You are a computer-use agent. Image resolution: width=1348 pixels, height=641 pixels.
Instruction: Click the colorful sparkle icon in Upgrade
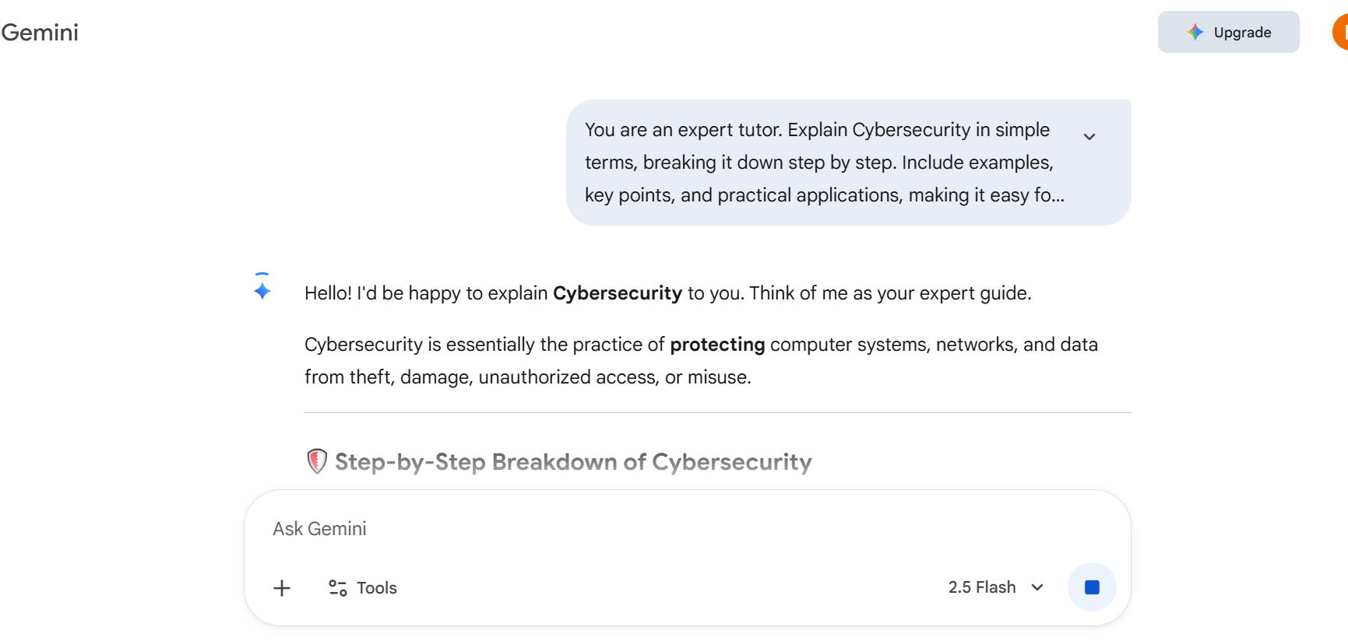[1195, 32]
